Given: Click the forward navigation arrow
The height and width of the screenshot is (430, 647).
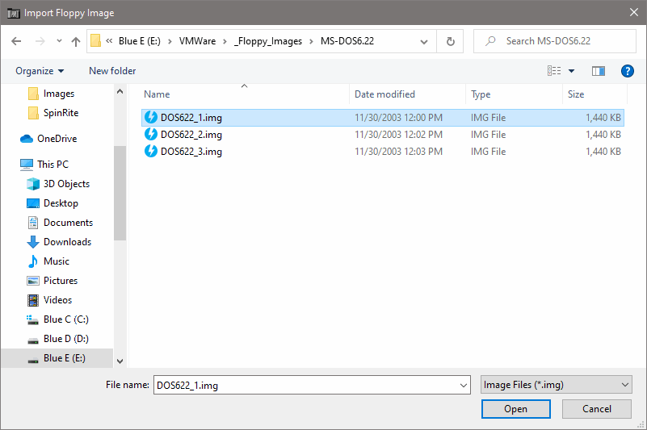Looking at the screenshot, I should (40, 41).
